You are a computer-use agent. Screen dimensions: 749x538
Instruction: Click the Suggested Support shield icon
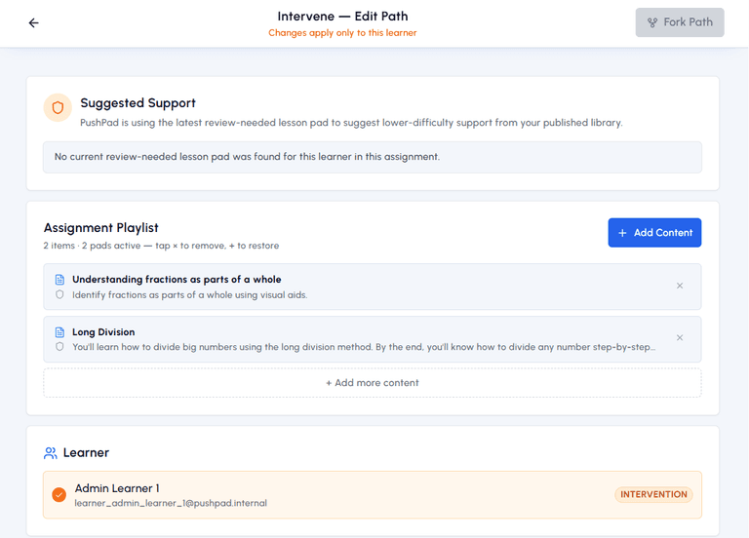click(58, 107)
